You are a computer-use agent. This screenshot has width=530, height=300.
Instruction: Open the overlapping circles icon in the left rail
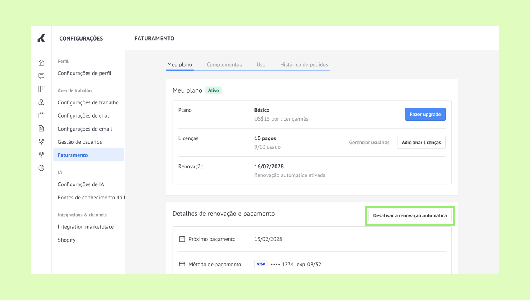[41, 102]
